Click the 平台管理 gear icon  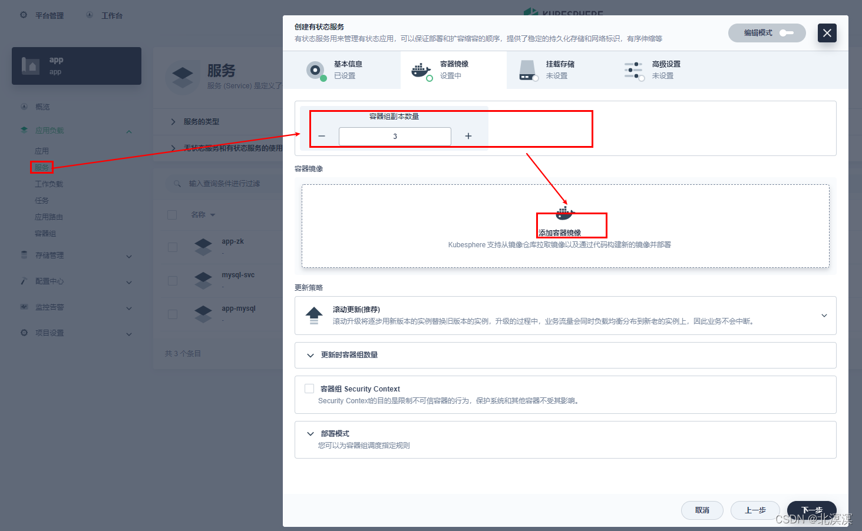(x=24, y=15)
